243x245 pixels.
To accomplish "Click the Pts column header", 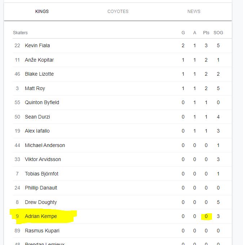I will [x=206, y=33].
